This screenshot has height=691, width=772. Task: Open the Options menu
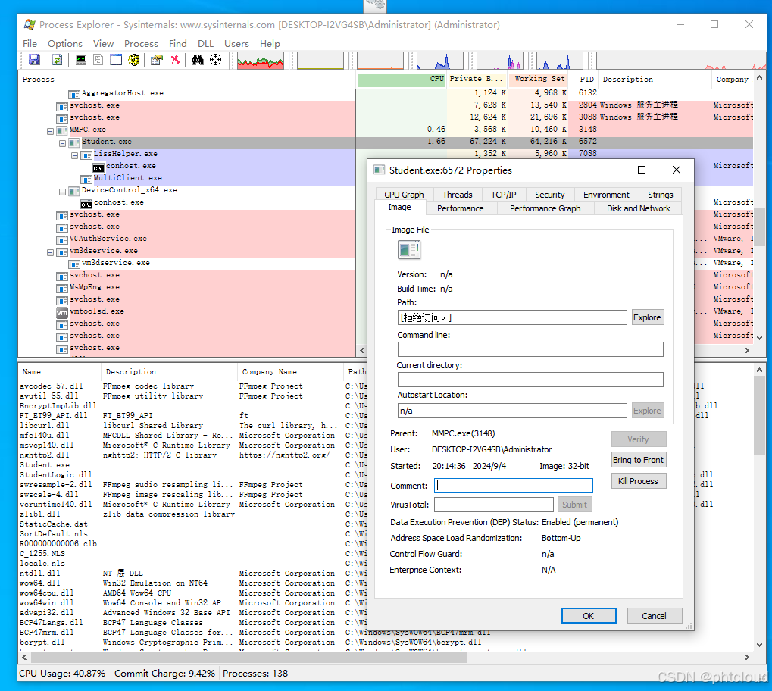(65, 44)
